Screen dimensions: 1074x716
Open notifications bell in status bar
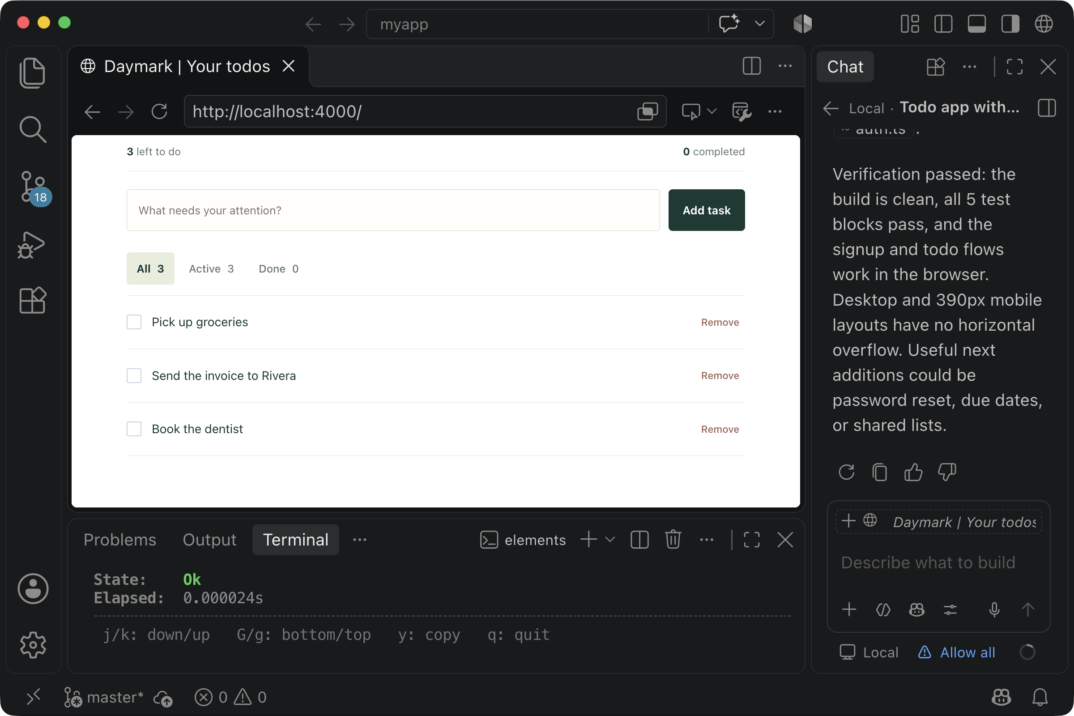(1040, 697)
